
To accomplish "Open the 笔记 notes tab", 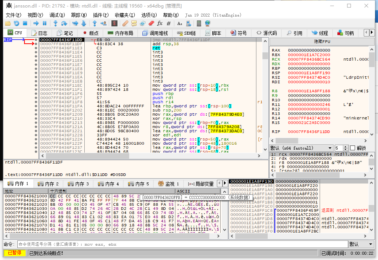I will pyautogui.click(x=65, y=33).
